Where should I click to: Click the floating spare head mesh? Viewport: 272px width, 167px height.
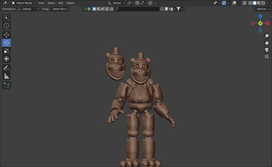[116, 64]
